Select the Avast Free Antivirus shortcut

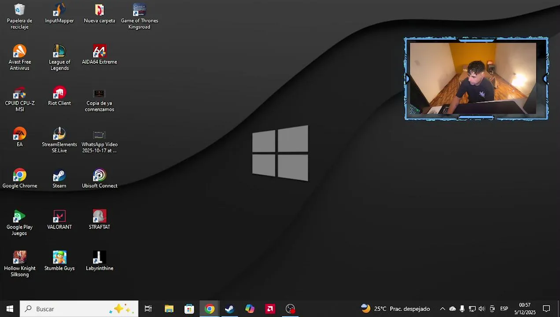(x=19, y=58)
